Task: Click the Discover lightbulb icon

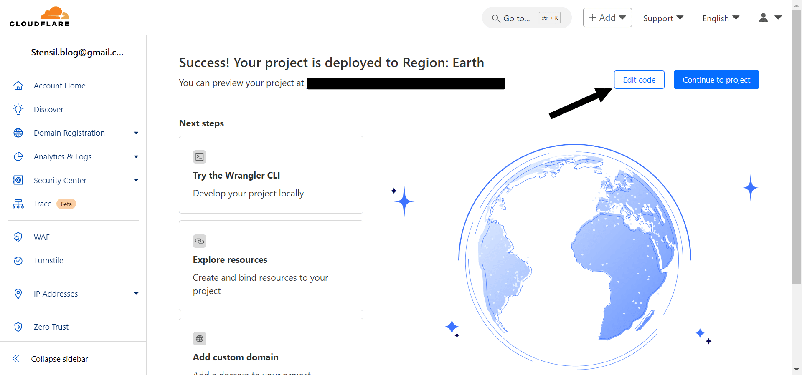Action: (18, 109)
